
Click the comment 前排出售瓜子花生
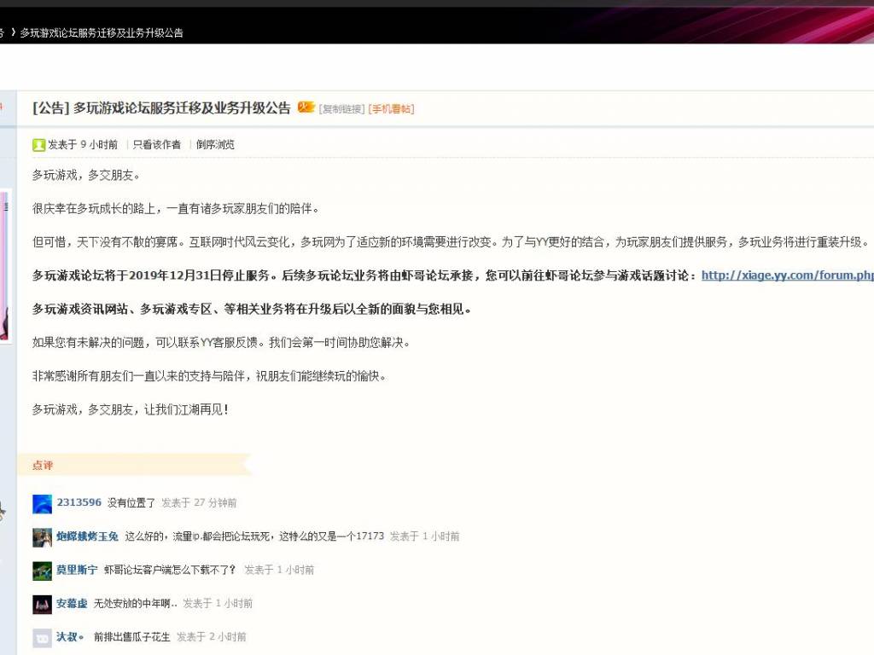click(x=132, y=636)
